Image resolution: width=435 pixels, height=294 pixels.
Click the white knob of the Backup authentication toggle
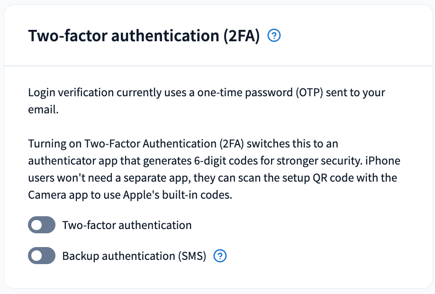36,256
